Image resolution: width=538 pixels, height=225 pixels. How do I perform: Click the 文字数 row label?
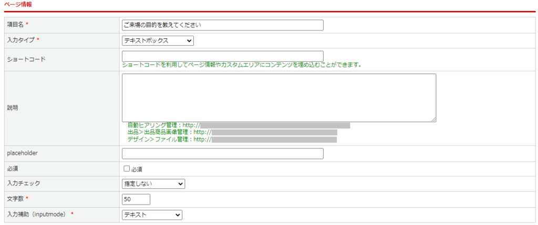coord(16,199)
